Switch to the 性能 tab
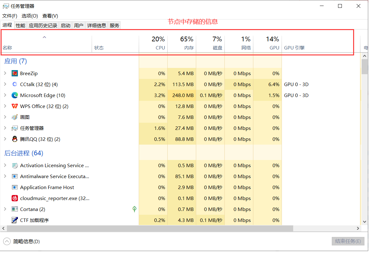 tap(21, 26)
